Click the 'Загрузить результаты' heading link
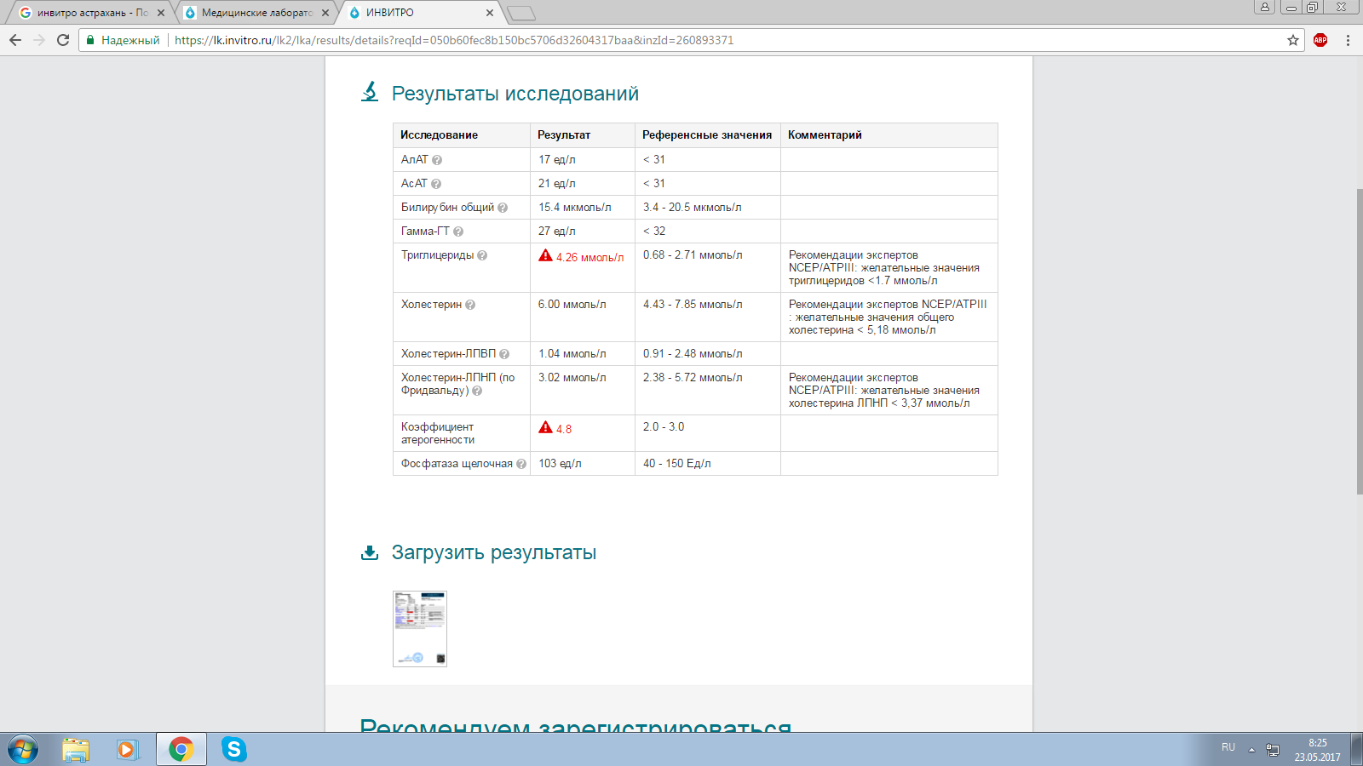The image size is (1363, 766). pos(493,552)
